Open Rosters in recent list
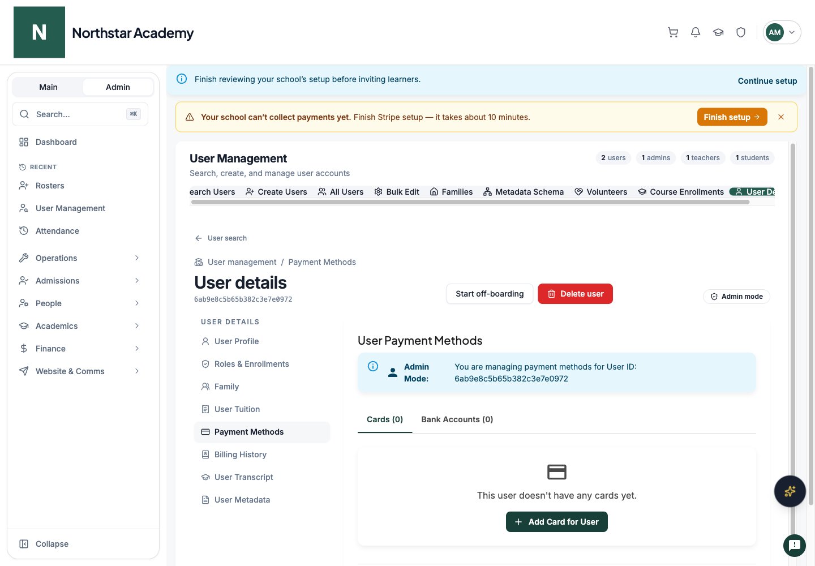The height and width of the screenshot is (566, 815). 80,186
